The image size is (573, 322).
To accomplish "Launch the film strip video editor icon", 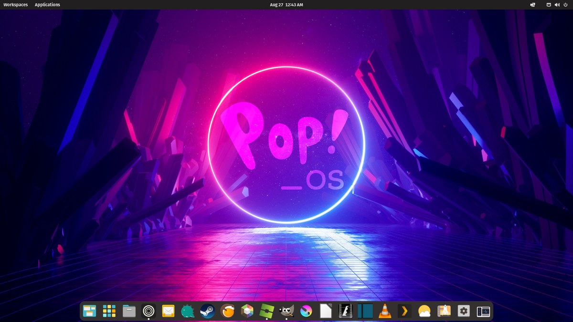I will (345, 312).
